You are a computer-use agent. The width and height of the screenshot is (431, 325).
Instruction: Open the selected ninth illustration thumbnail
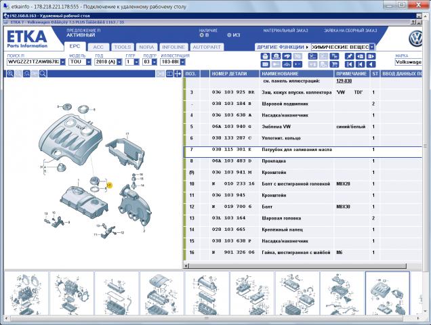[388, 293]
